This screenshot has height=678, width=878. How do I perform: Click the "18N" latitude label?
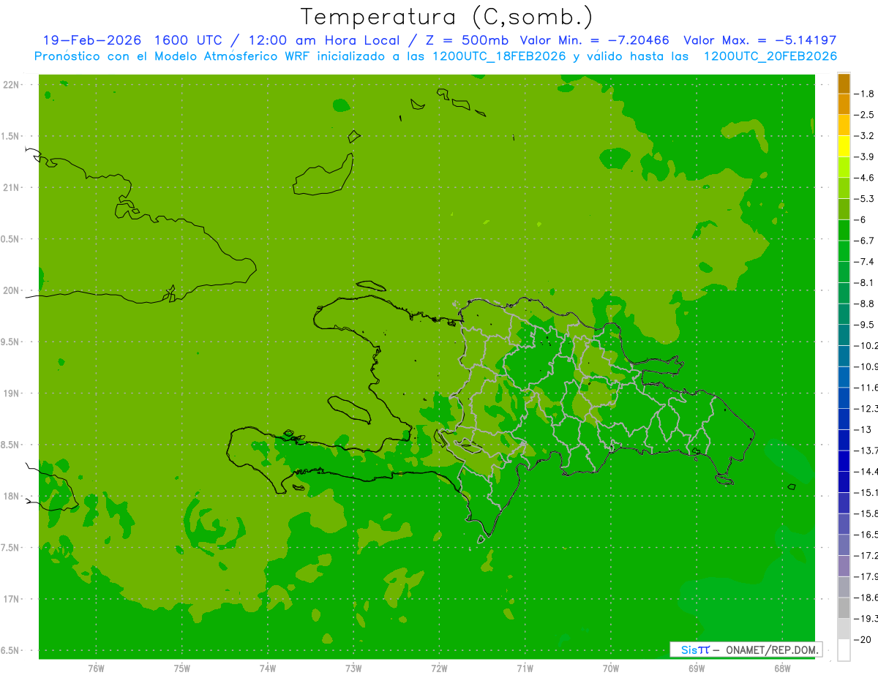point(12,496)
